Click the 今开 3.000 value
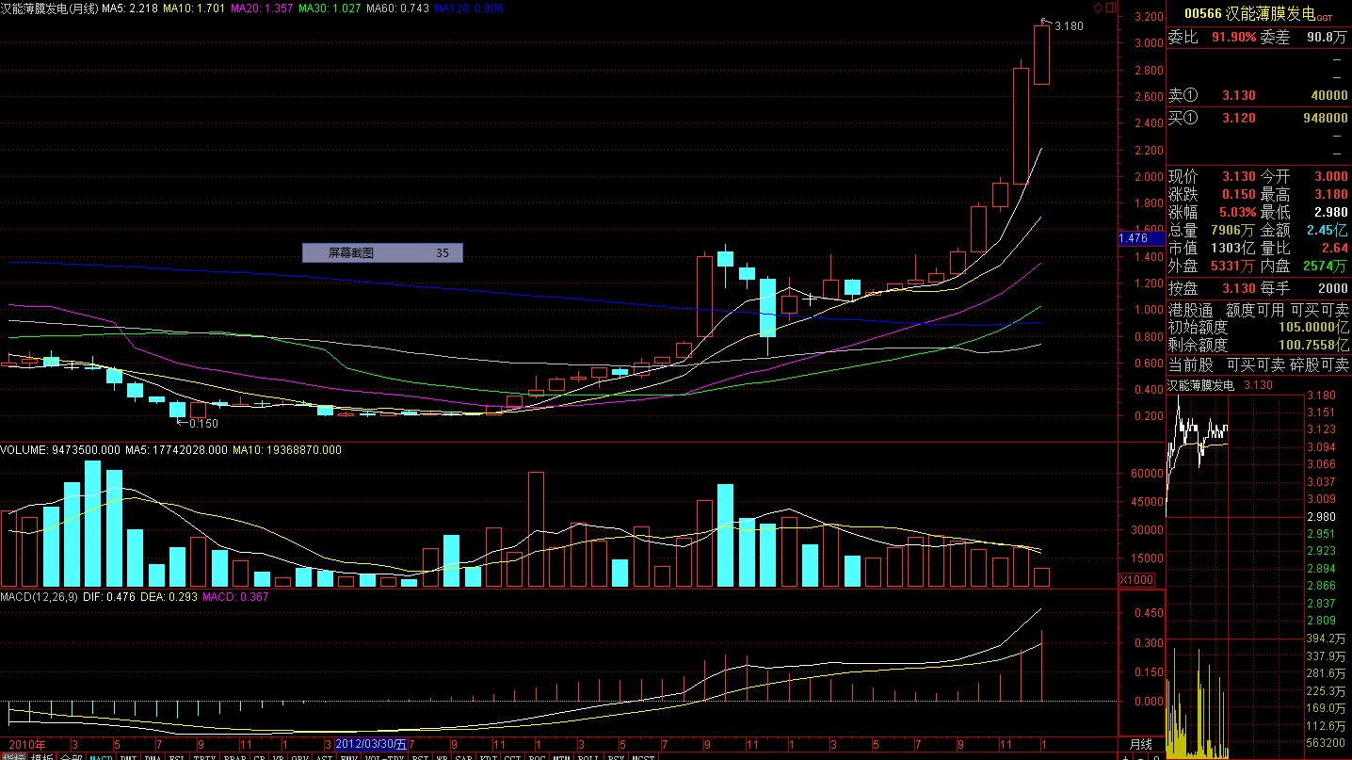 tap(1331, 177)
